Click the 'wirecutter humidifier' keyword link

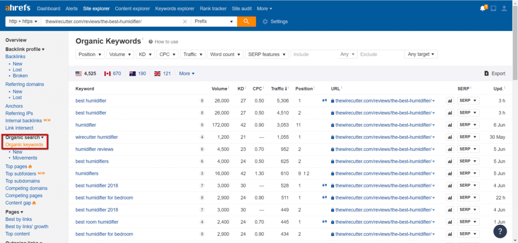97,137
